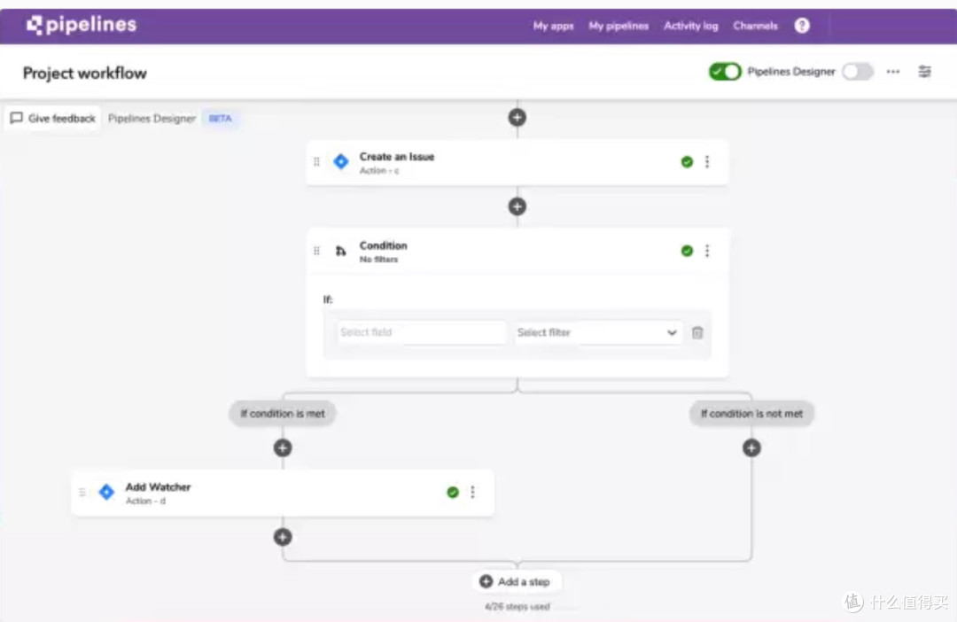
Task: Open Channels
Action: pyautogui.click(x=755, y=26)
